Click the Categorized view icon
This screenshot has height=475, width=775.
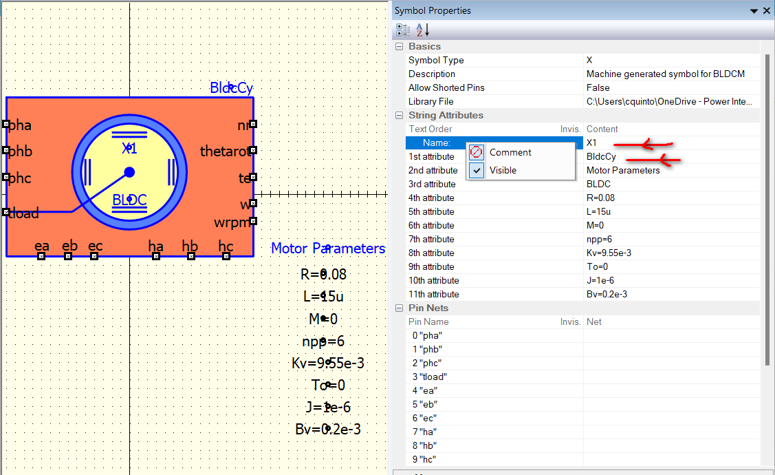[x=403, y=30]
